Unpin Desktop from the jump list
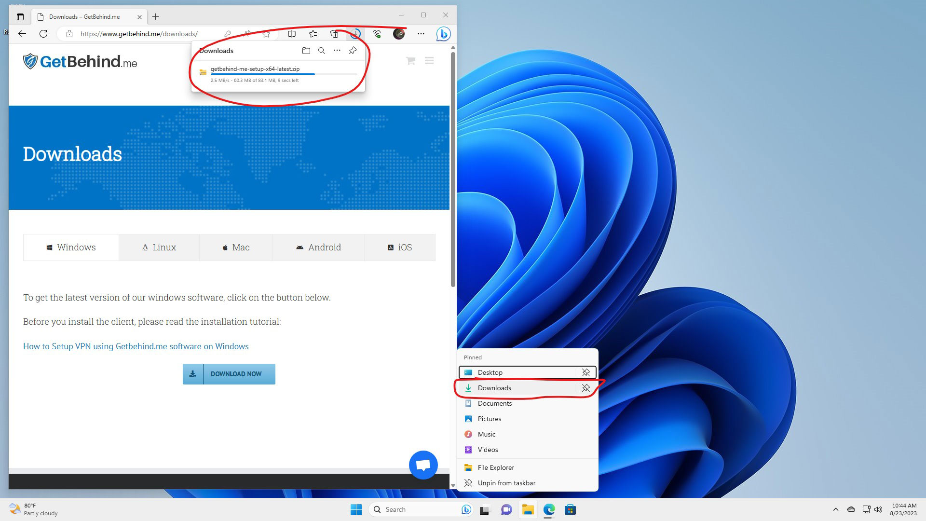Screen dimensions: 926x521 [586, 372]
